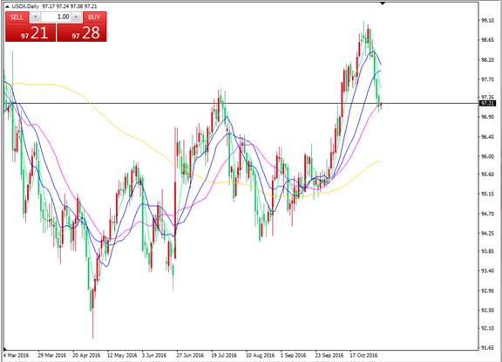
Task: Click the 27 Jun 2016 date label
Action: [x=190, y=355]
